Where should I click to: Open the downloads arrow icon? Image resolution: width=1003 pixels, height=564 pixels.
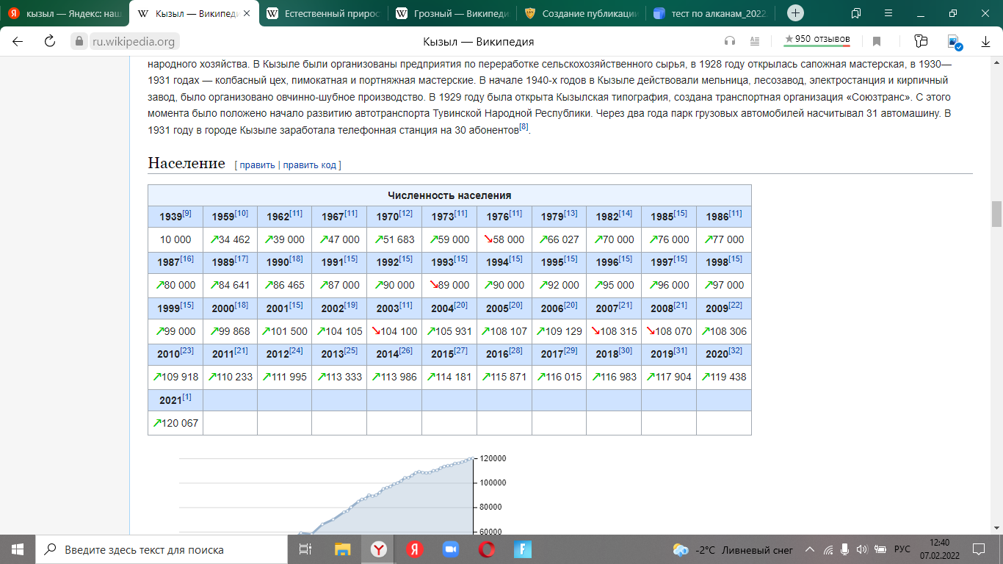[x=985, y=42]
